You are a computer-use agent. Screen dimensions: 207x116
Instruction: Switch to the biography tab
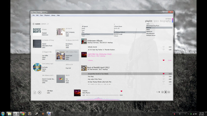coord(165,21)
